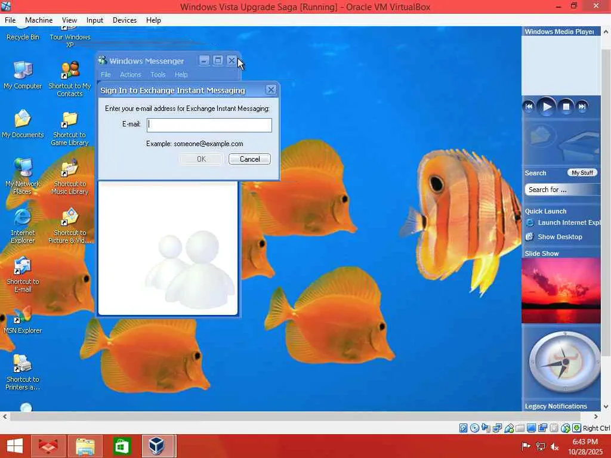Open the VirtualBox View menu
Image resolution: width=611 pixels, height=458 pixels.
pos(69,20)
